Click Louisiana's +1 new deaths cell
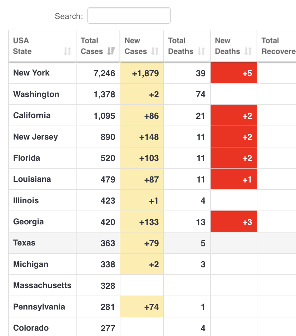296x336 pixels. (234, 180)
